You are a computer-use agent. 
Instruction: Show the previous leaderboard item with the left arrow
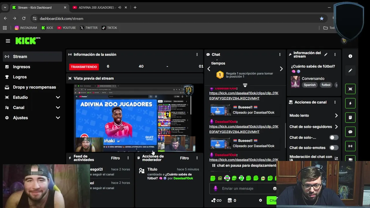click(x=209, y=69)
